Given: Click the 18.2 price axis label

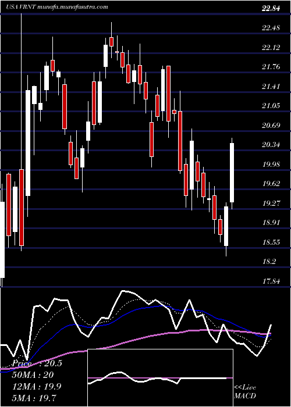Looking at the screenshot, I should (x=269, y=262).
